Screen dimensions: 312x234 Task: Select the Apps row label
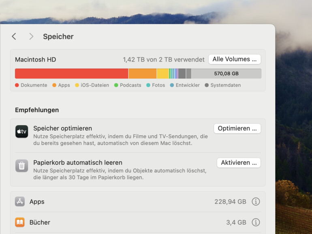click(37, 202)
